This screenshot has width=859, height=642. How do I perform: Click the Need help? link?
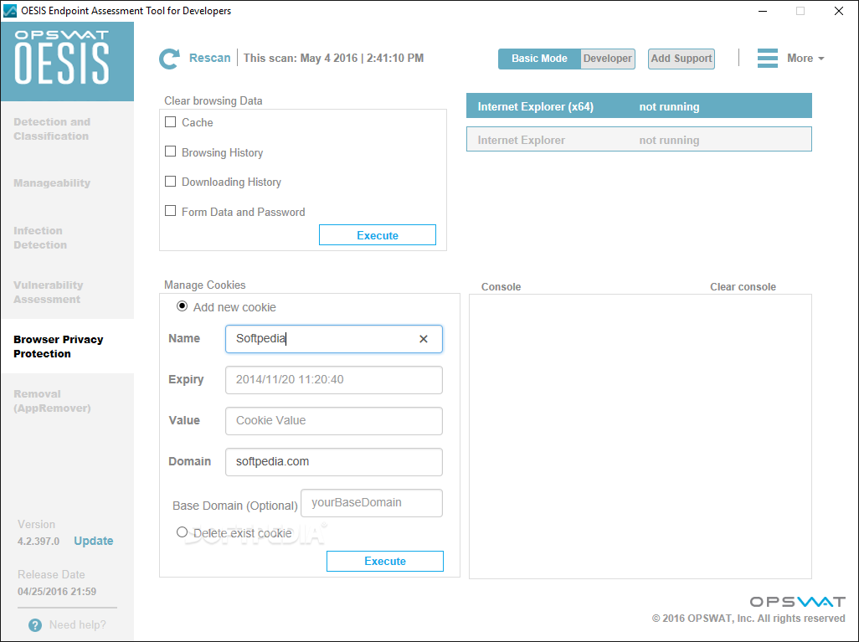(x=77, y=625)
